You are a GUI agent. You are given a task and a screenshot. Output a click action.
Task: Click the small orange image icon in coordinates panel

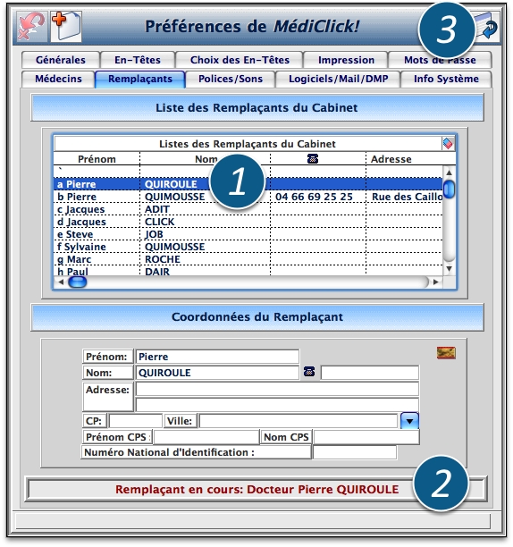[x=446, y=353]
